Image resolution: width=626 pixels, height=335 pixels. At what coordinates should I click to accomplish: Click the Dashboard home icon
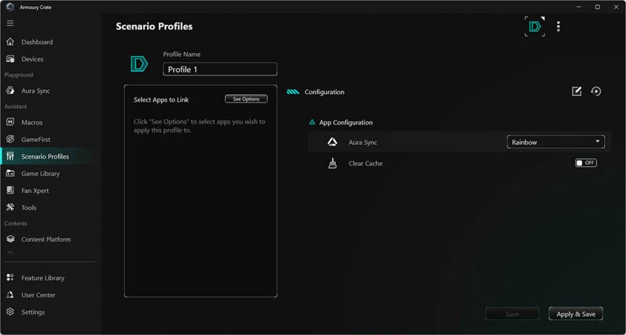pyautogui.click(x=11, y=42)
